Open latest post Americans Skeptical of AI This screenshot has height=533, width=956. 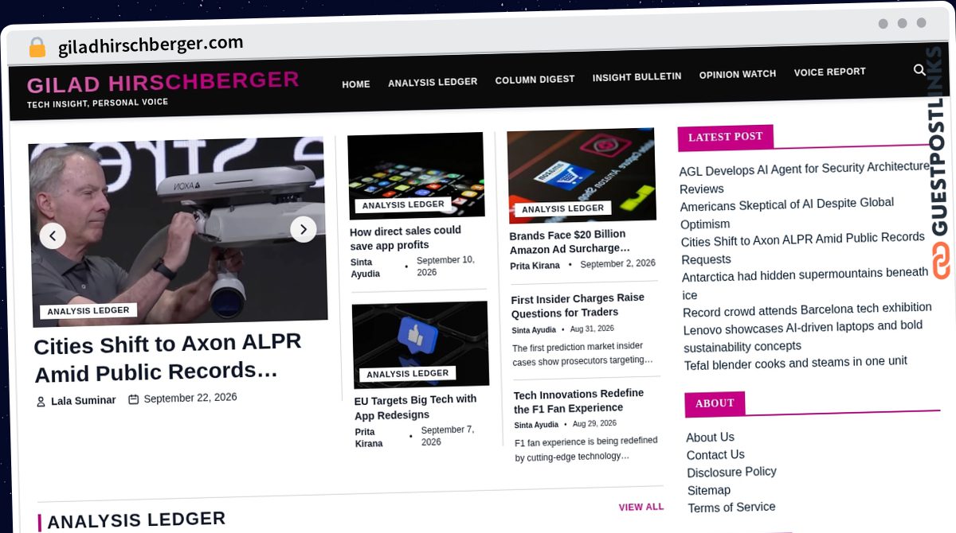[787, 213]
